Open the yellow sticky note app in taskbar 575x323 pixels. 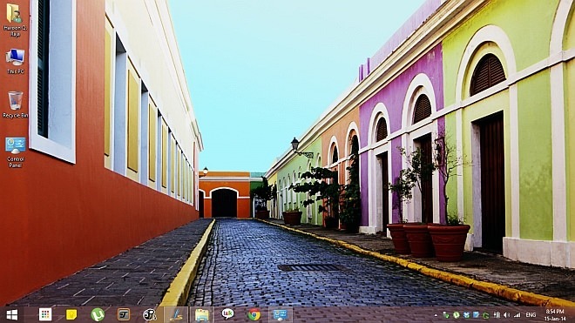pyautogui.click(x=71, y=314)
